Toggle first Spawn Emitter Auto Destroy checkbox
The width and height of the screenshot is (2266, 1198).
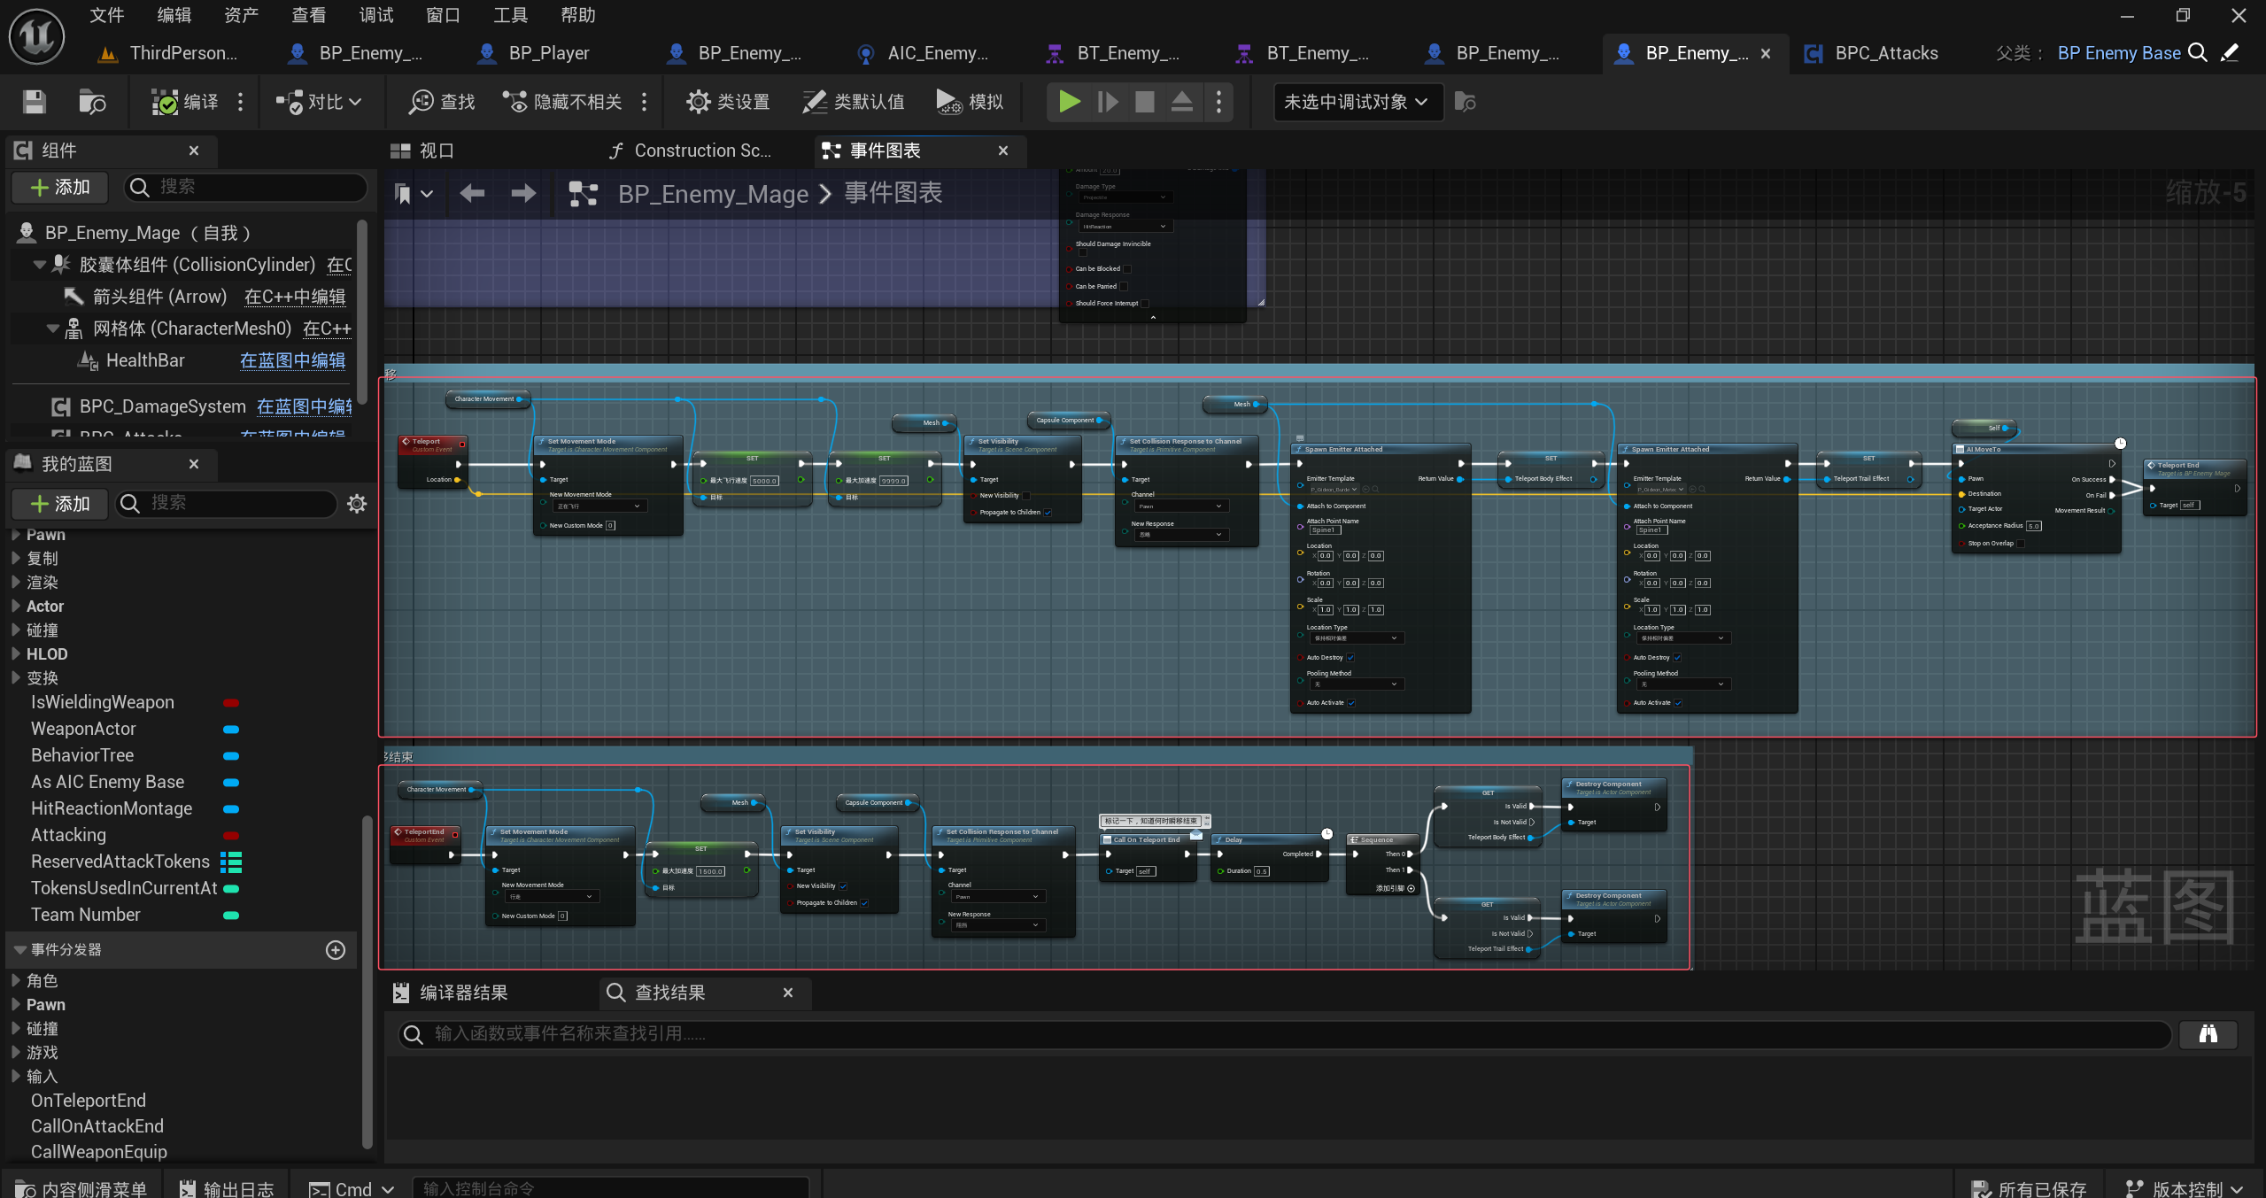[x=1350, y=657]
